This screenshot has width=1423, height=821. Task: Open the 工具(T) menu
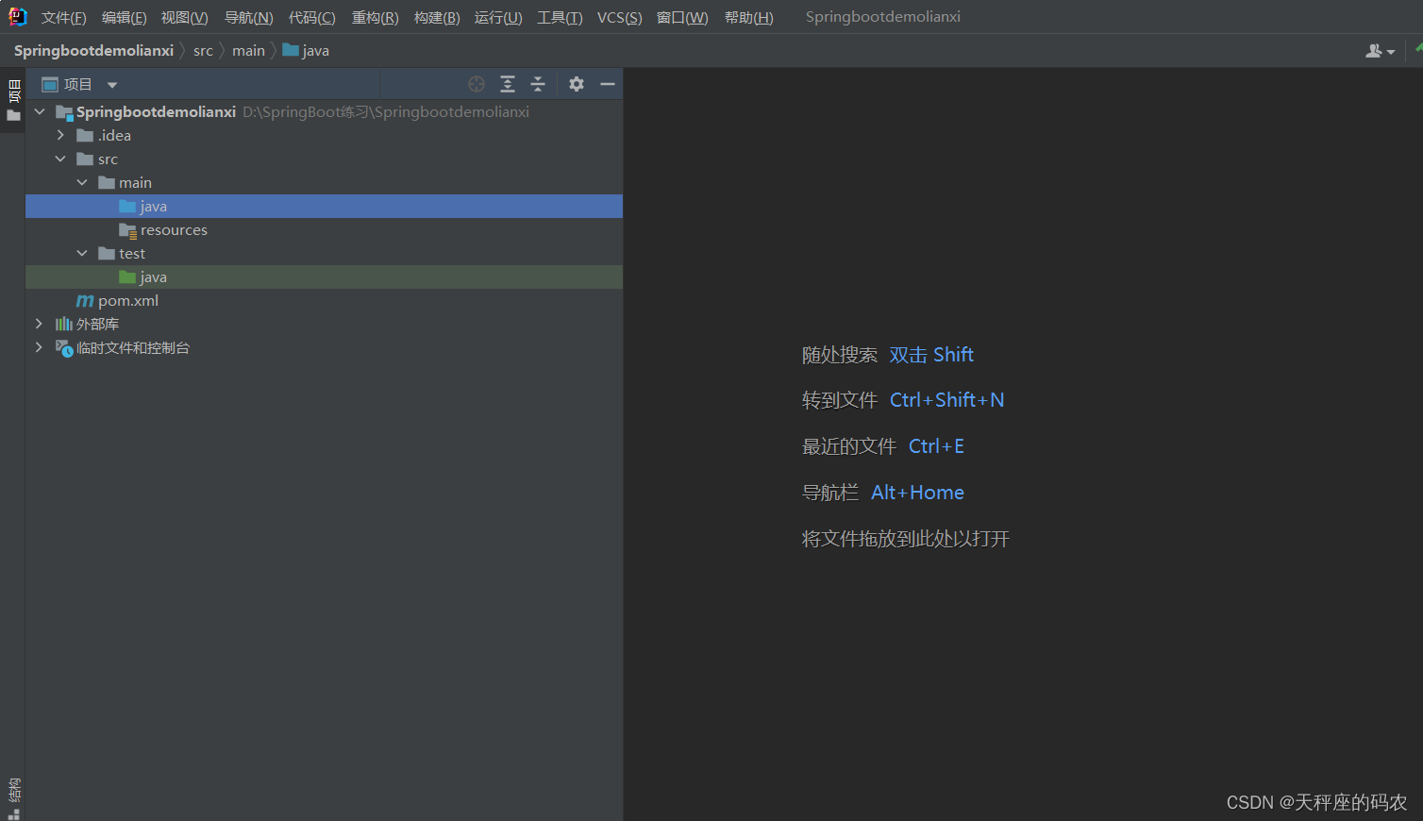pyautogui.click(x=560, y=17)
